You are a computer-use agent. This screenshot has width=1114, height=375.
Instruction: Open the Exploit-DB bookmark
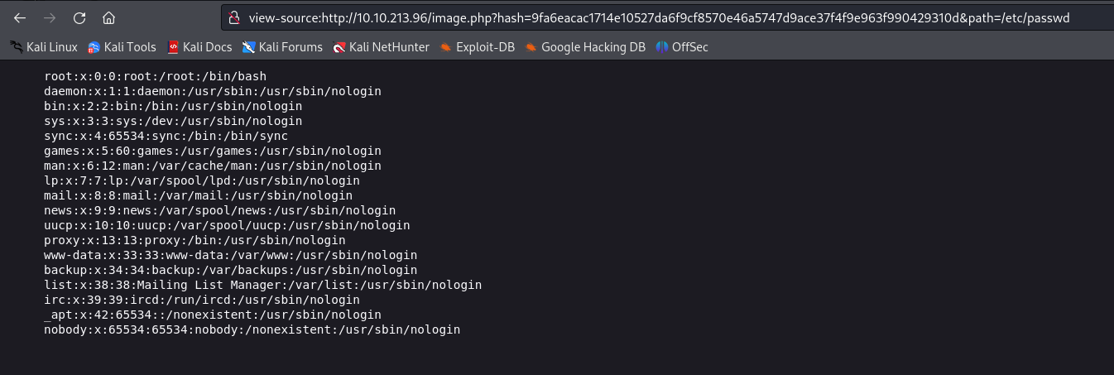click(477, 47)
